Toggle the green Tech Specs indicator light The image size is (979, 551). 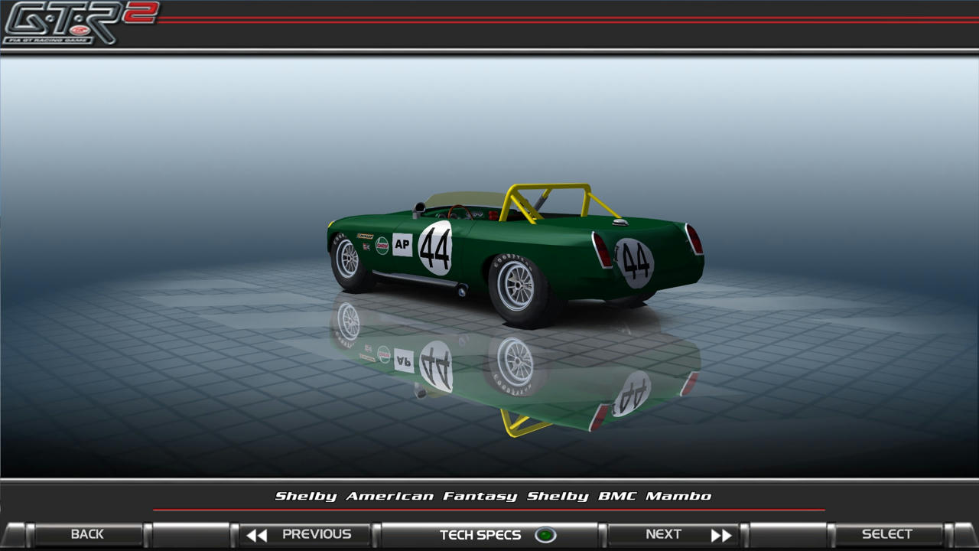pos(545,535)
